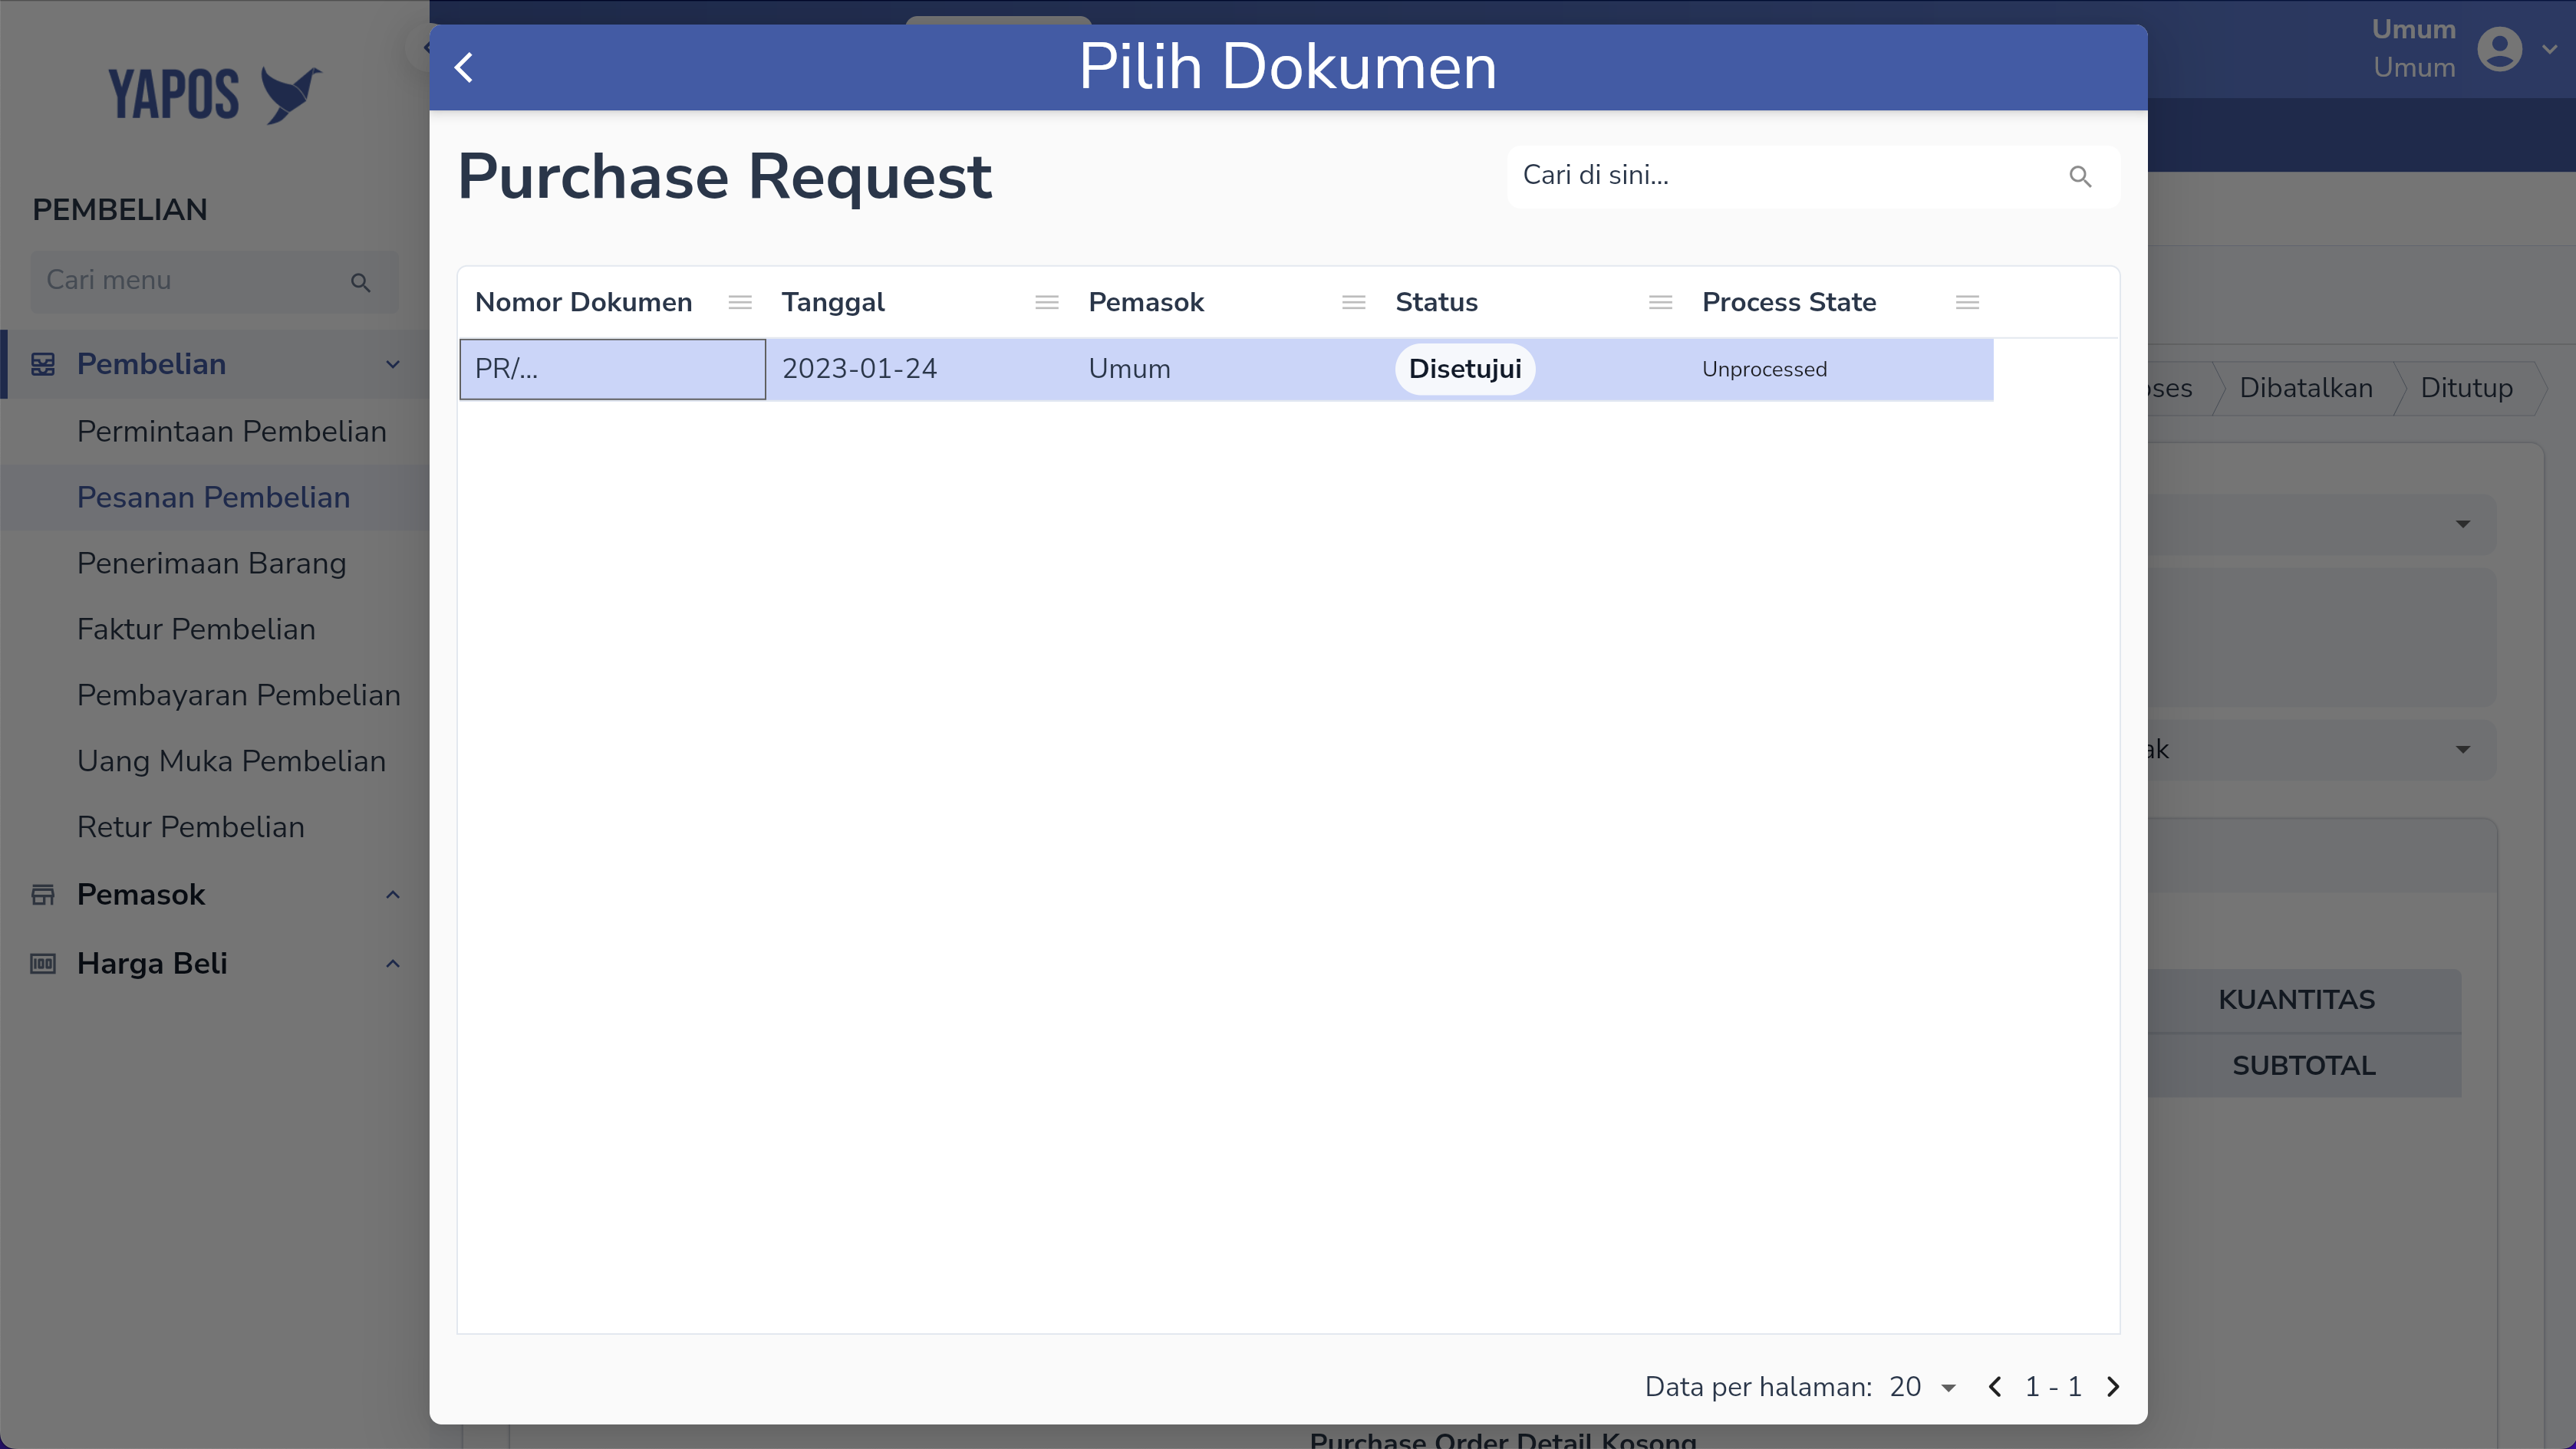Click the Pemasok section label in sidebar
Viewport: 2576px width, 1449px height.
click(141, 895)
